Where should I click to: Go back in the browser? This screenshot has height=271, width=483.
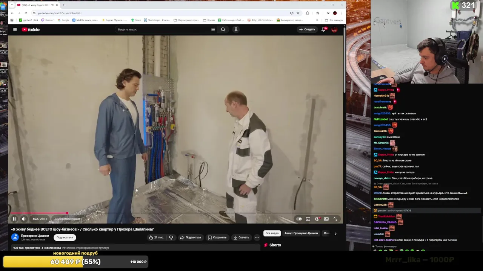point(12,13)
